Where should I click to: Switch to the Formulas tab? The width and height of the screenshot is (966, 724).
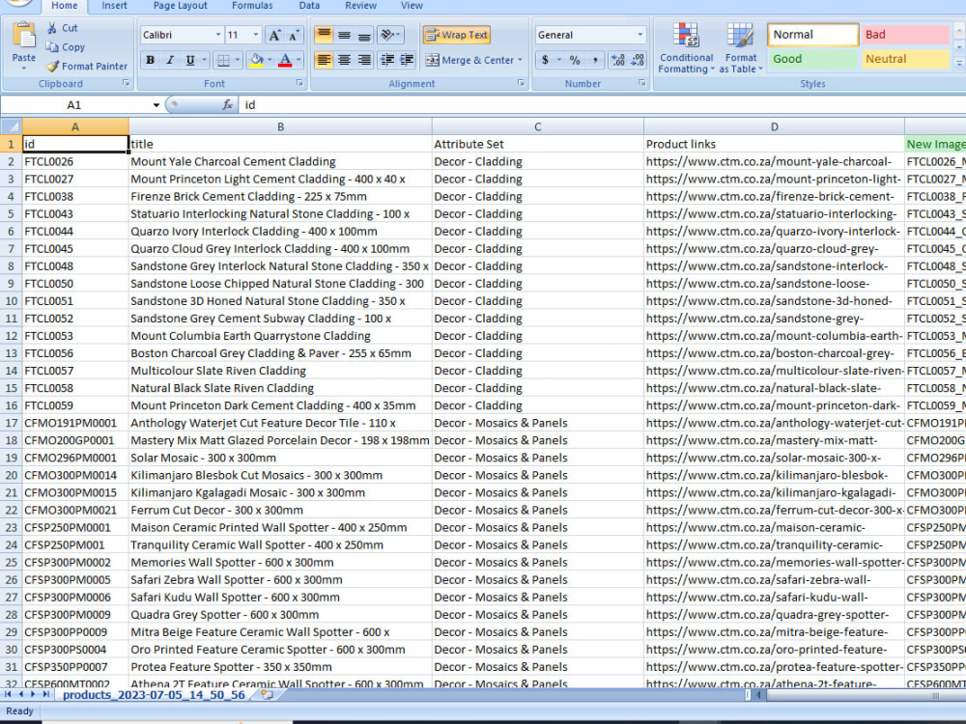click(x=252, y=6)
